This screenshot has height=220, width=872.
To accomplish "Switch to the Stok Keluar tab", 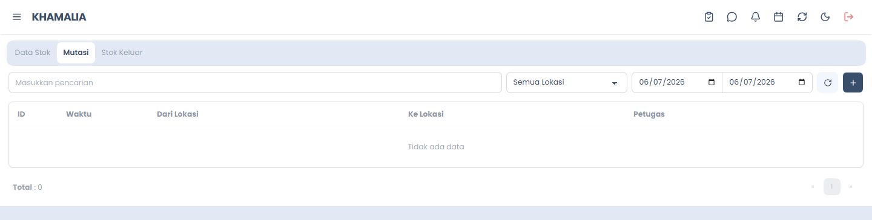I will tap(122, 53).
